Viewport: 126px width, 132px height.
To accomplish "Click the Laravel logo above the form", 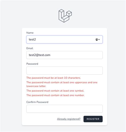I will click(65, 16).
